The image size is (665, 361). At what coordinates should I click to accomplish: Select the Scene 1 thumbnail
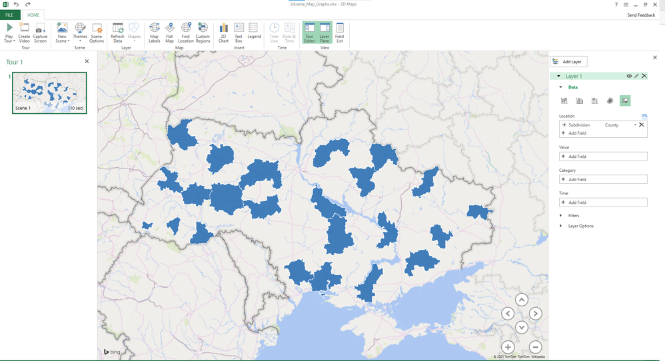click(x=49, y=93)
